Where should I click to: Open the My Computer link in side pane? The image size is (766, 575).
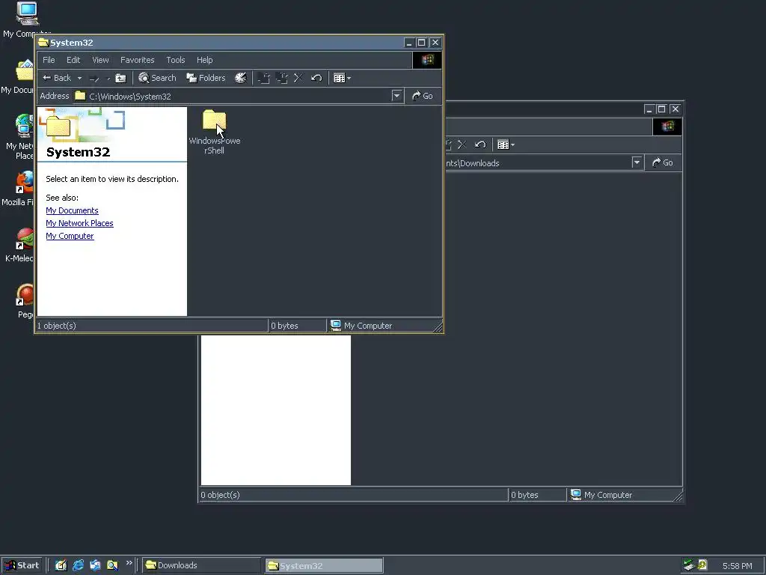pos(70,236)
